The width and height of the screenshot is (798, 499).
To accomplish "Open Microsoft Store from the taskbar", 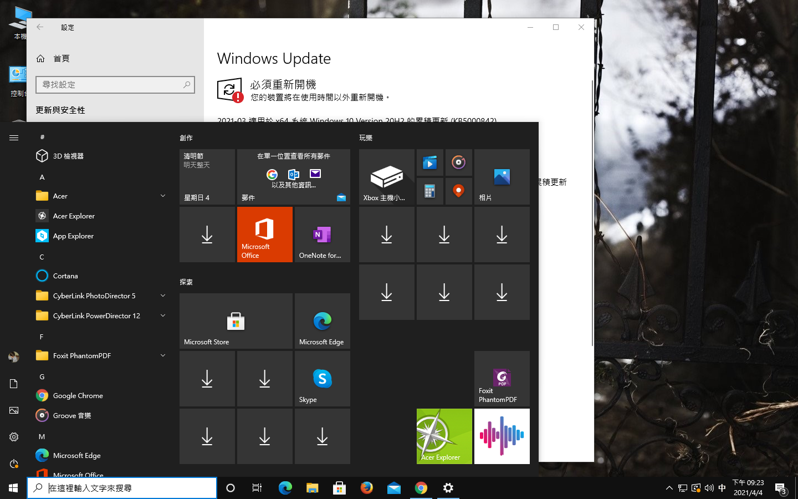I will click(340, 488).
